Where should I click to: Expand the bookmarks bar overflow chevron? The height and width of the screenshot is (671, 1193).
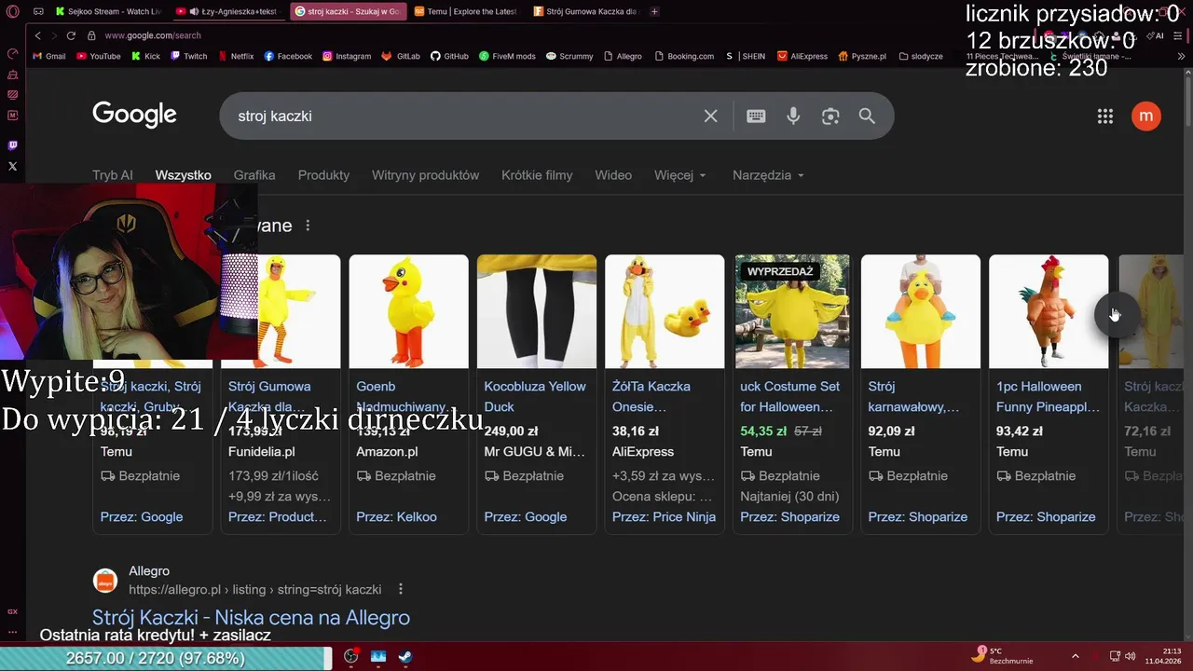(x=1182, y=56)
